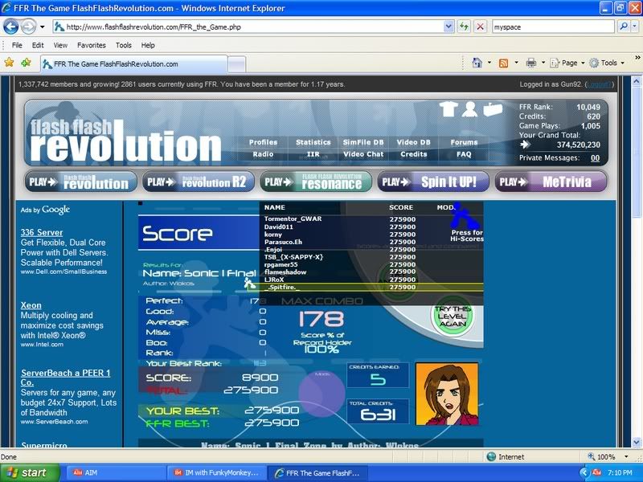Click the IE Home toolbar icon
Screen dimensions: 643x482
(x=477, y=63)
